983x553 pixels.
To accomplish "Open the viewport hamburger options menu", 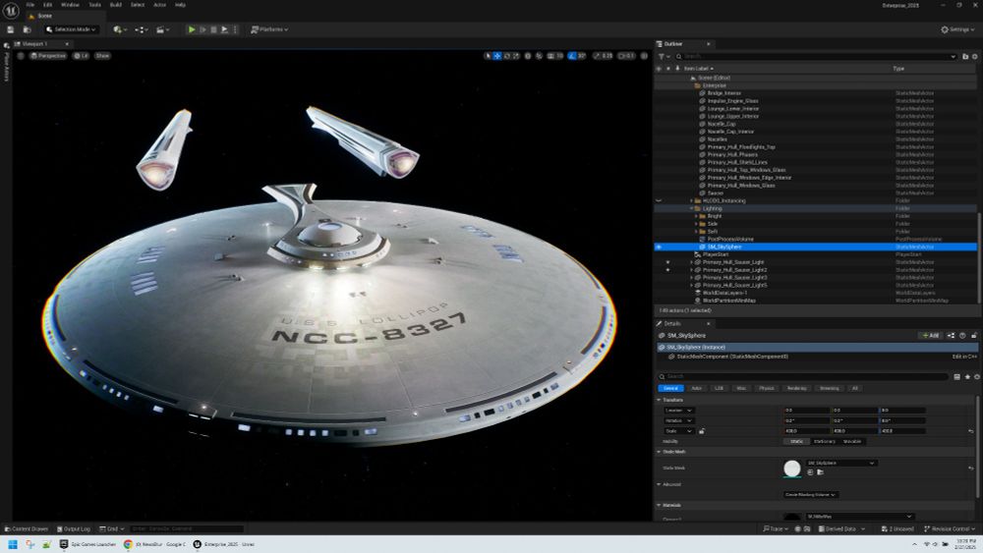I will (20, 56).
